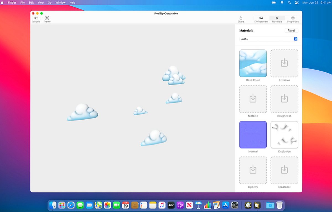Open Calendar from the Dock
This screenshot has width=332, height=212.
[x=126, y=205]
